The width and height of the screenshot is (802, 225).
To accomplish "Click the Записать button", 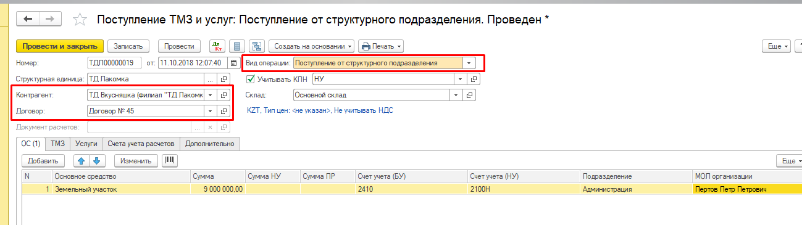I will (x=128, y=46).
